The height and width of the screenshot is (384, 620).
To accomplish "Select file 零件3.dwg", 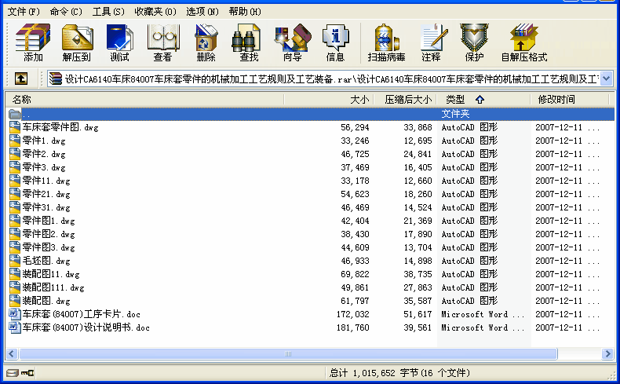I will pos(44,167).
